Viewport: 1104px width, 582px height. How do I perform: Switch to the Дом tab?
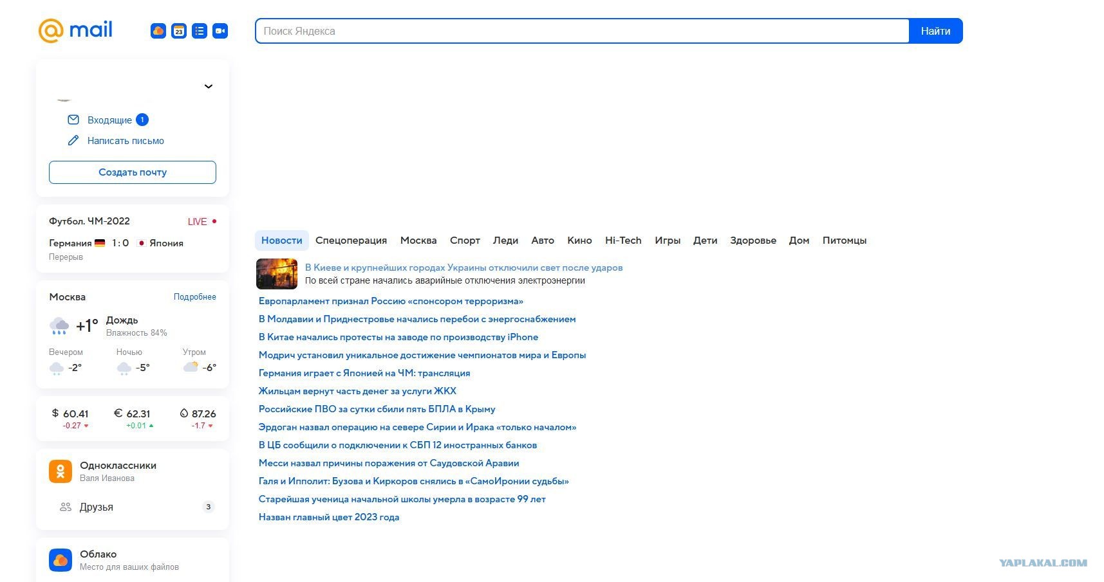[x=800, y=241]
